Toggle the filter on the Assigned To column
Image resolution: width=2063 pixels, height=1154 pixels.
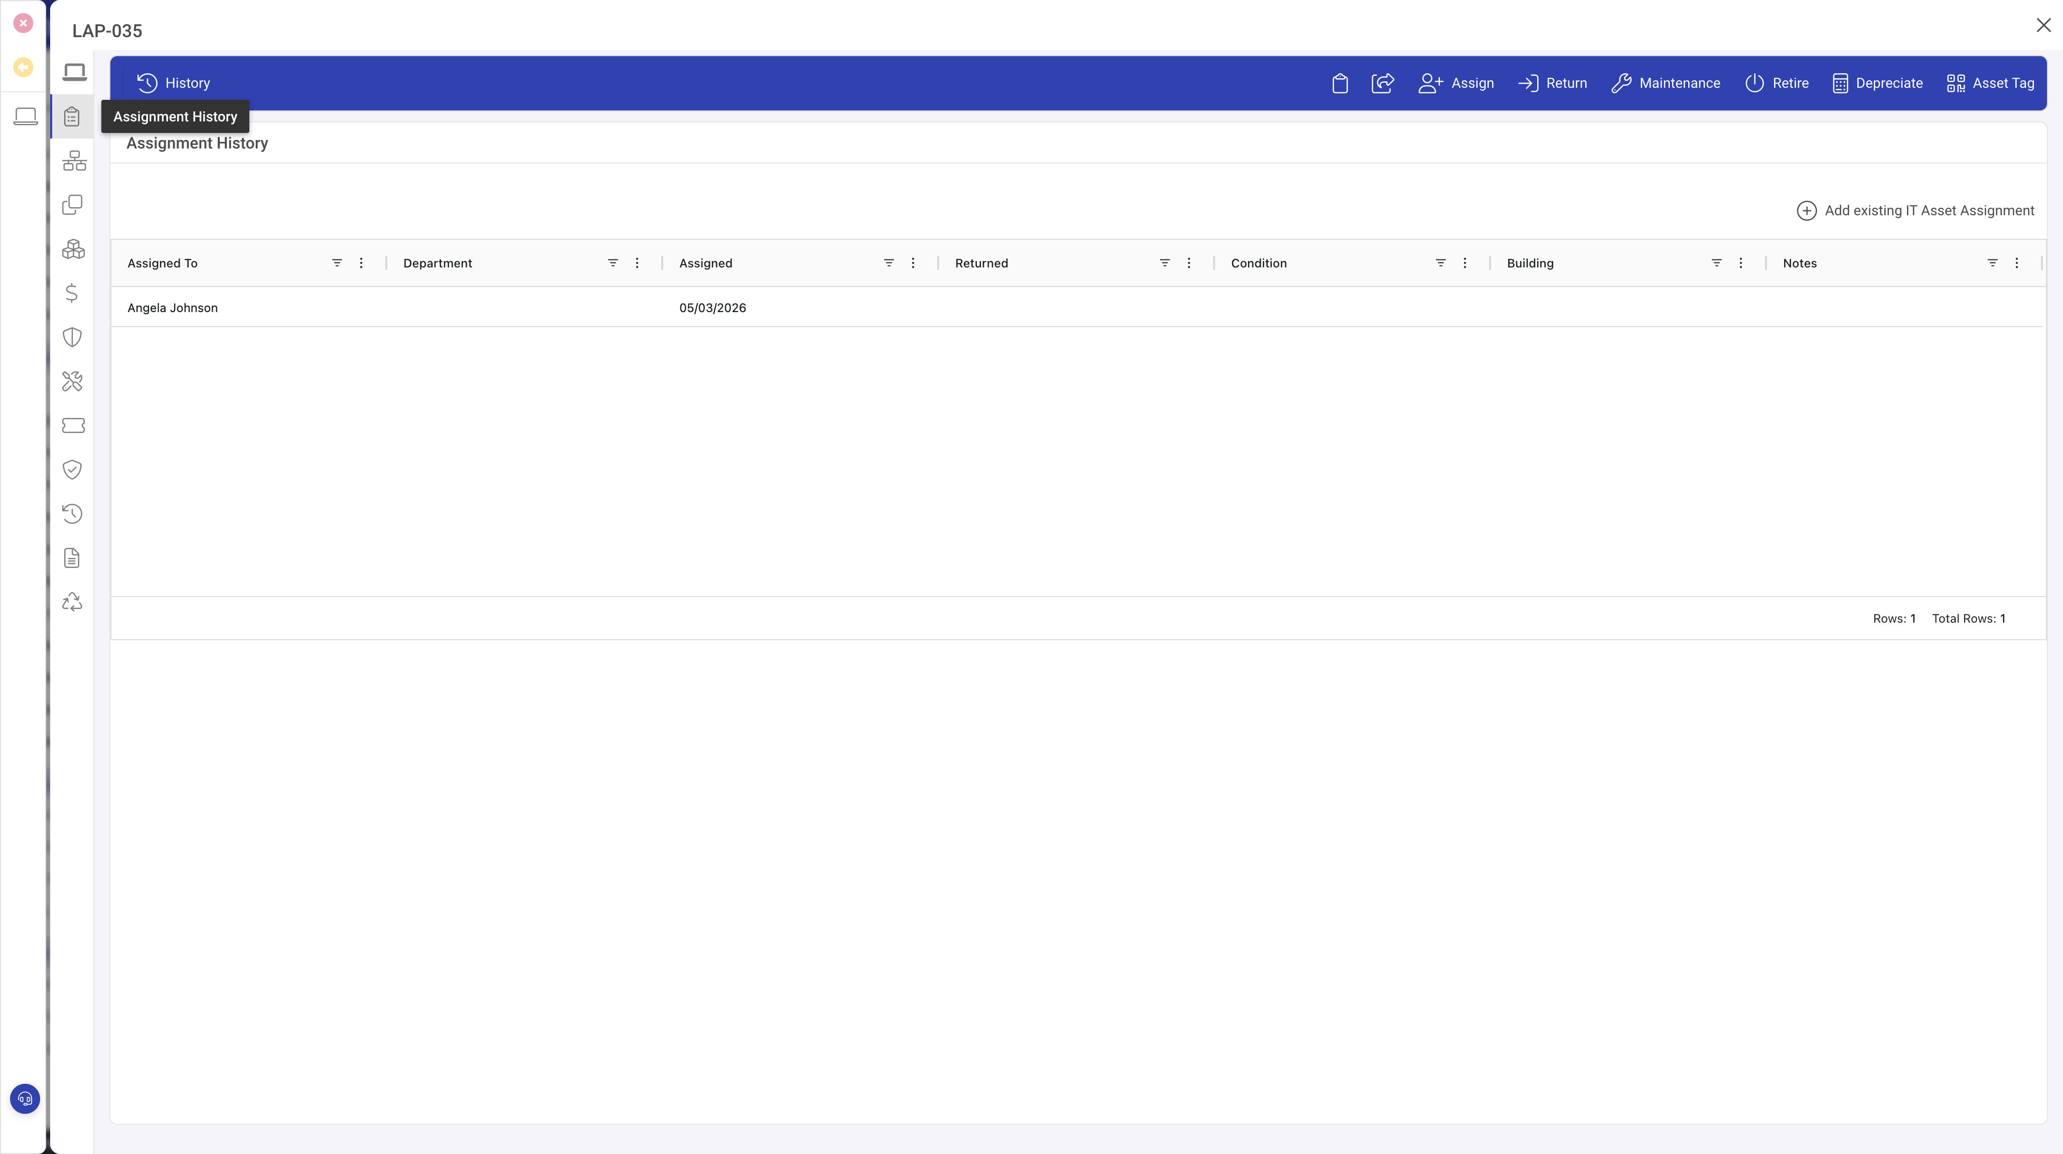click(x=336, y=263)
